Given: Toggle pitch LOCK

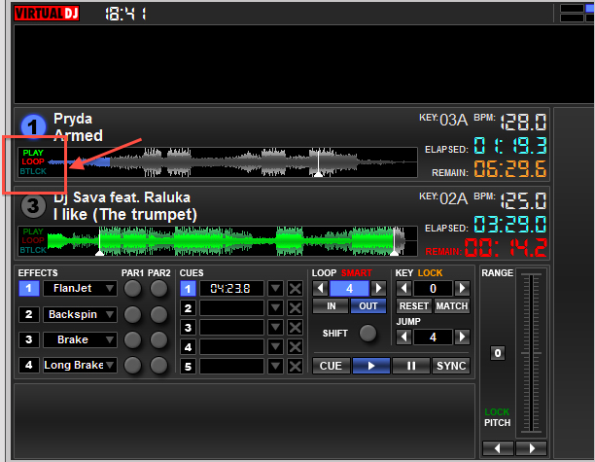Looking at the screenshot, I should [x=497, y=411].
